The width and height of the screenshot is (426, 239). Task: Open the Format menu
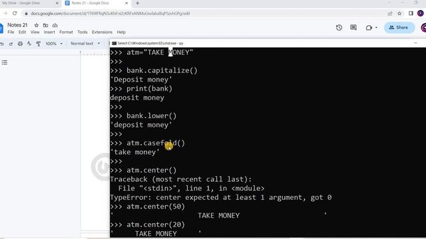(x=66, y=32)
